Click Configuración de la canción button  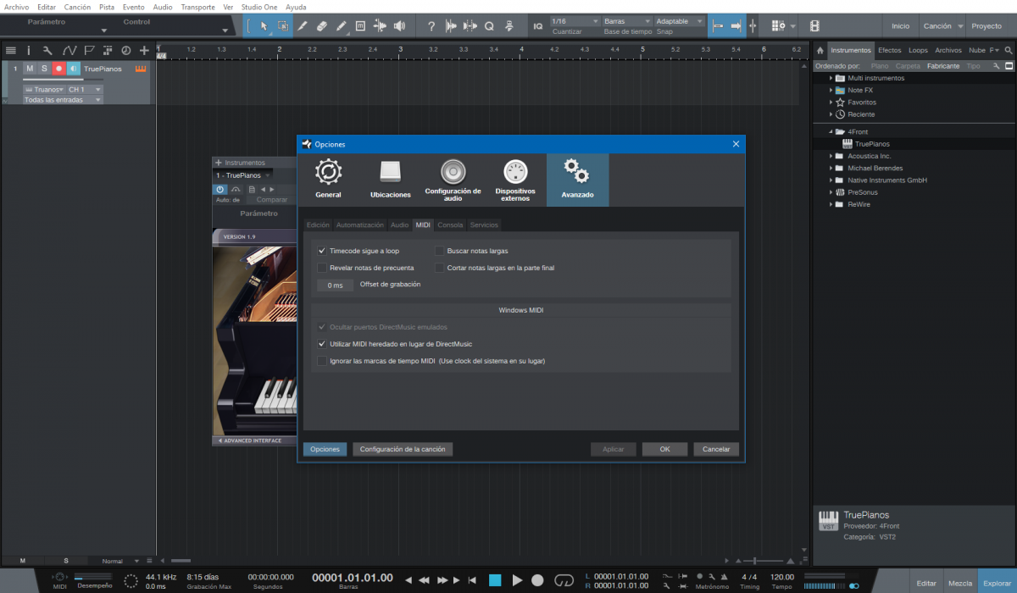(x=403, y=449)
